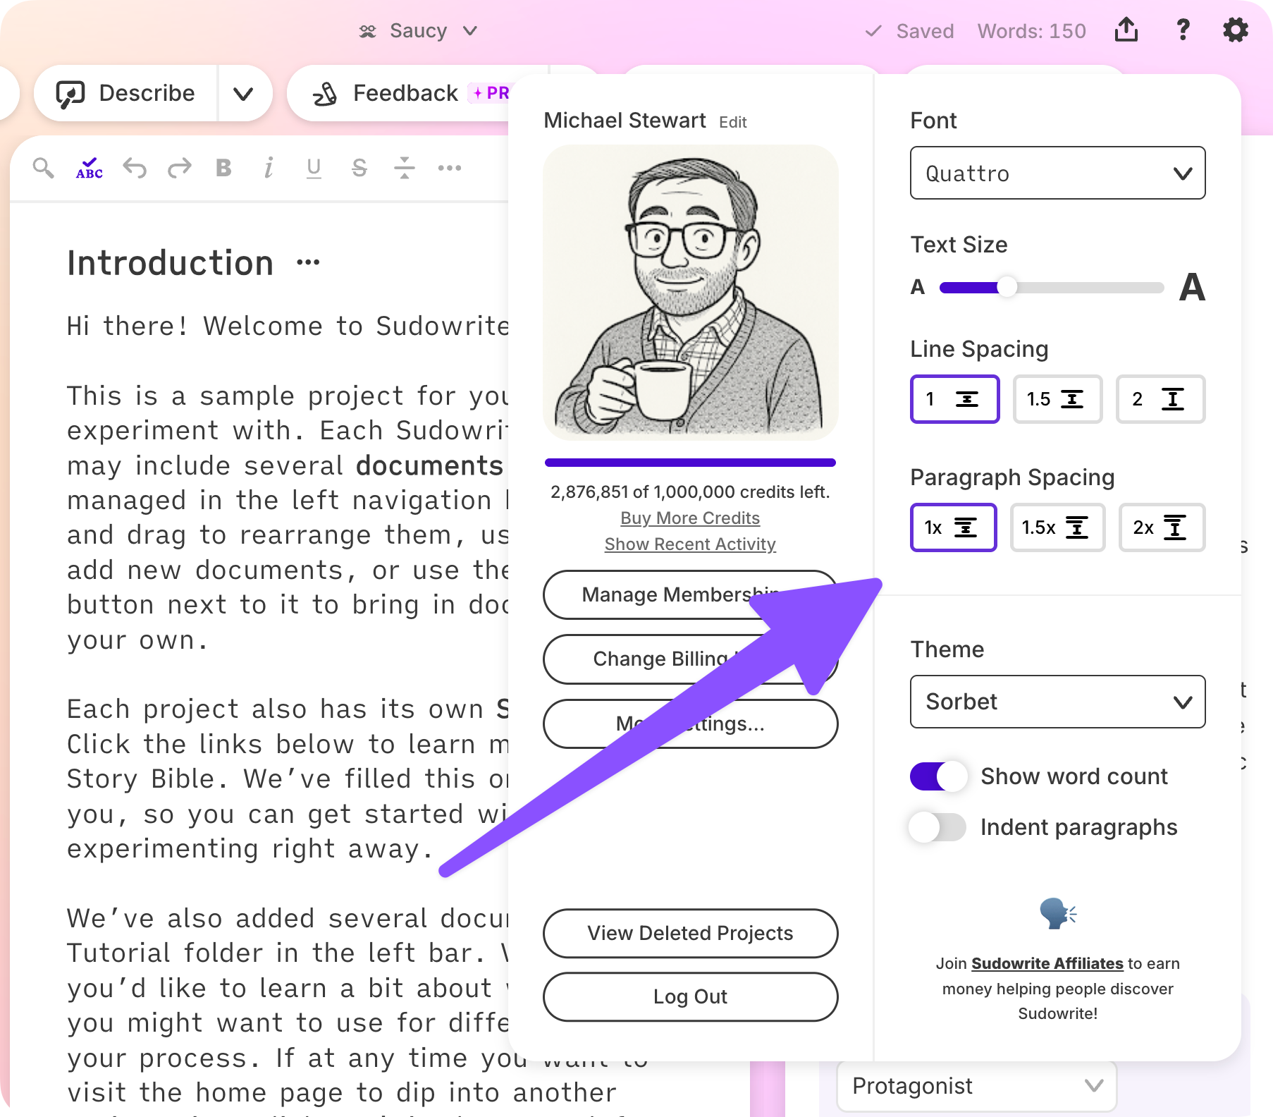This screenshot has width=1273, height=1117.
Task: Click the Buy More Credits link
Action: click(x=690, y=518)
